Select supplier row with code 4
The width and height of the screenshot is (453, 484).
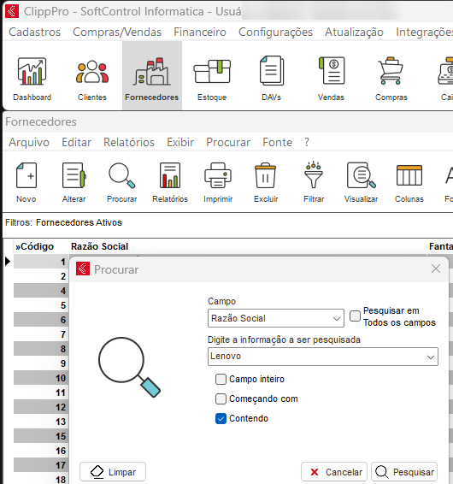[41, 291]
